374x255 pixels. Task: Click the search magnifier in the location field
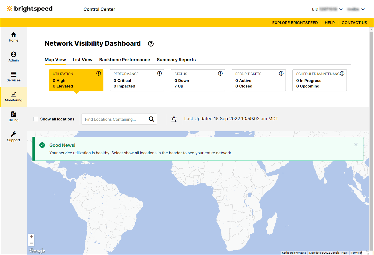click(151, 119)
